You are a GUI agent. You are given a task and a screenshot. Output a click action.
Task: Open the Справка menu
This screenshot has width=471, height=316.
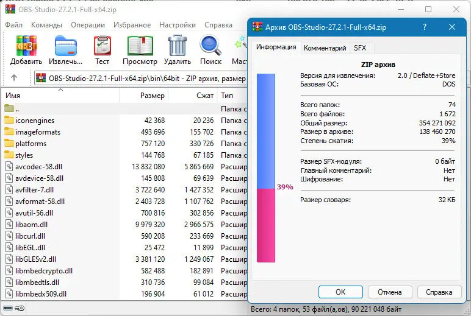click(218, 25)
